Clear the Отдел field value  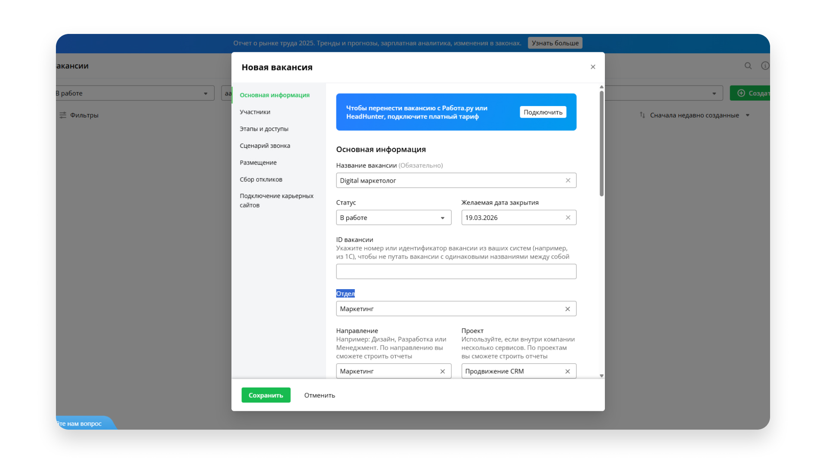coord(567,309)
